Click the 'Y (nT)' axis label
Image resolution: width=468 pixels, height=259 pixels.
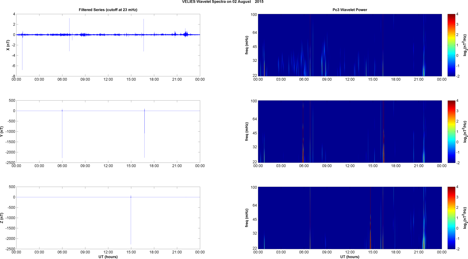[x=2, y=131]
